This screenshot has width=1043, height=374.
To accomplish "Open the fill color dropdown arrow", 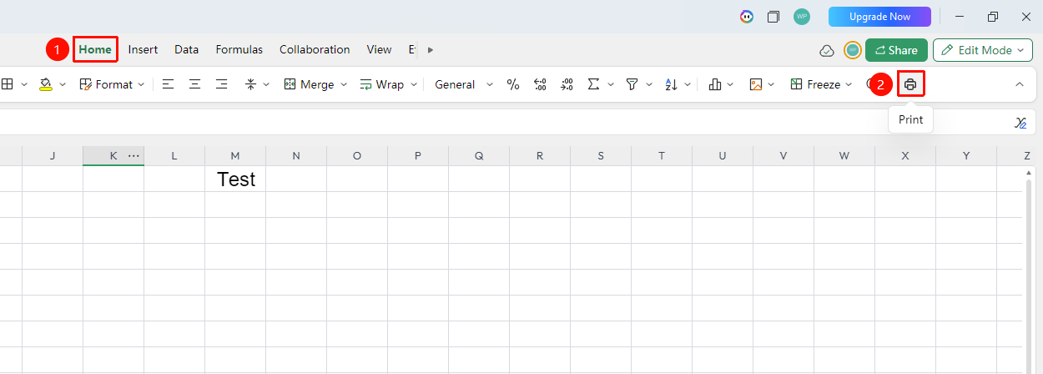I will (x=63, y=84).
